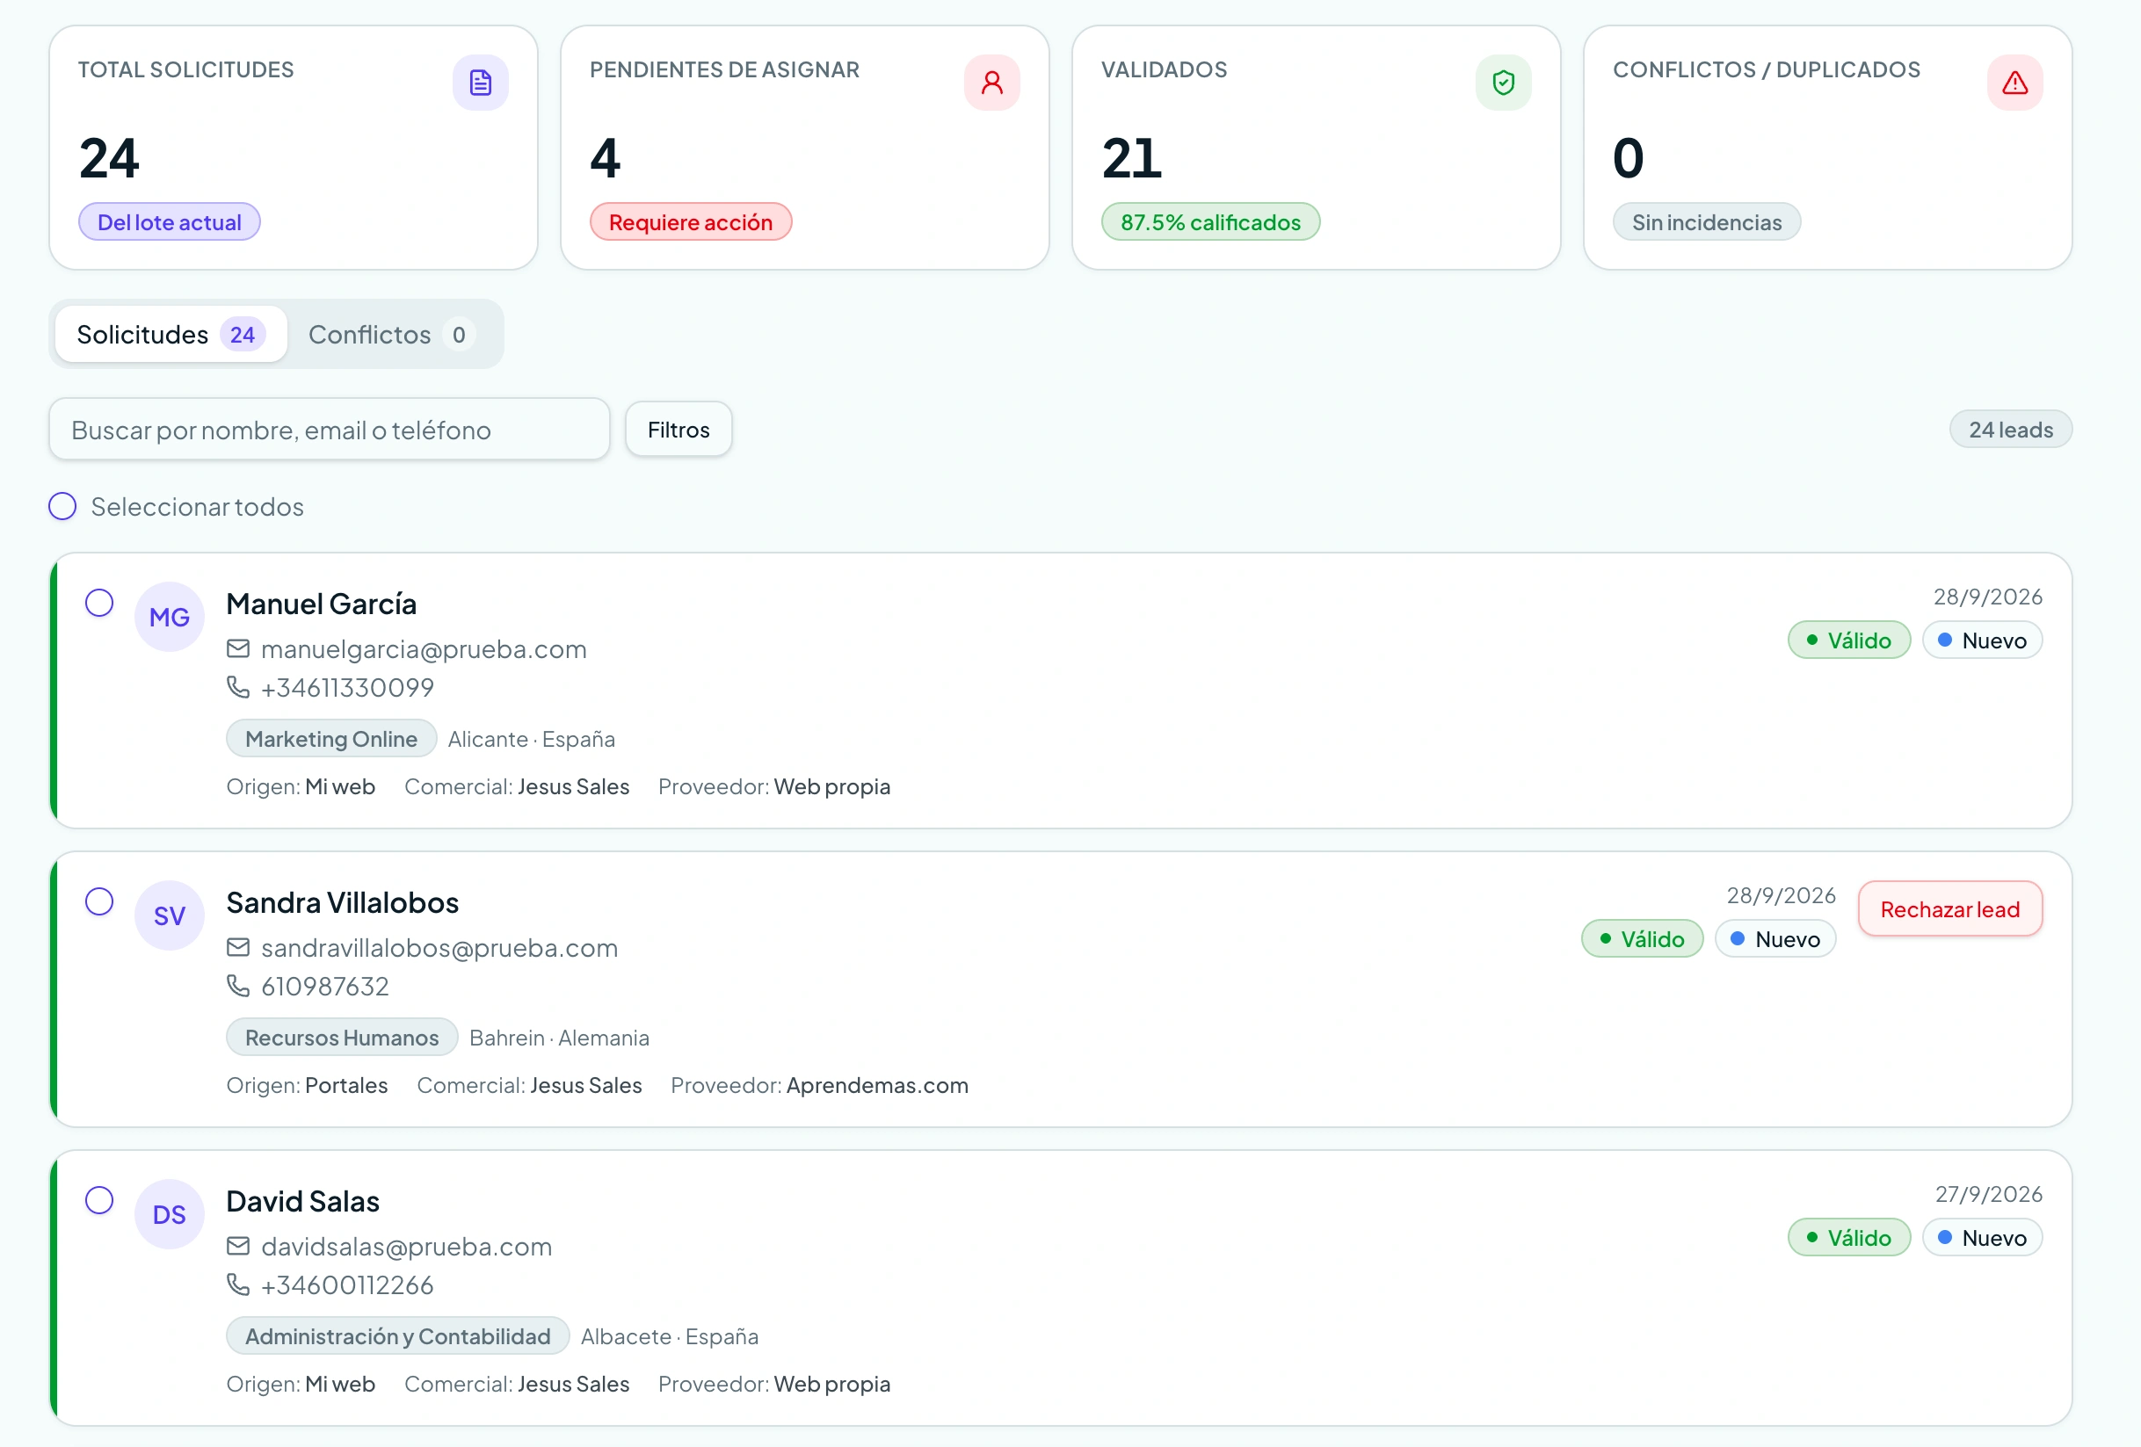Viewport: 2141px width, 1447px height.
Task: Click Rechazar lead for Sandra Villalobos
Action: pyautogui.click(x=1950, y=909)
